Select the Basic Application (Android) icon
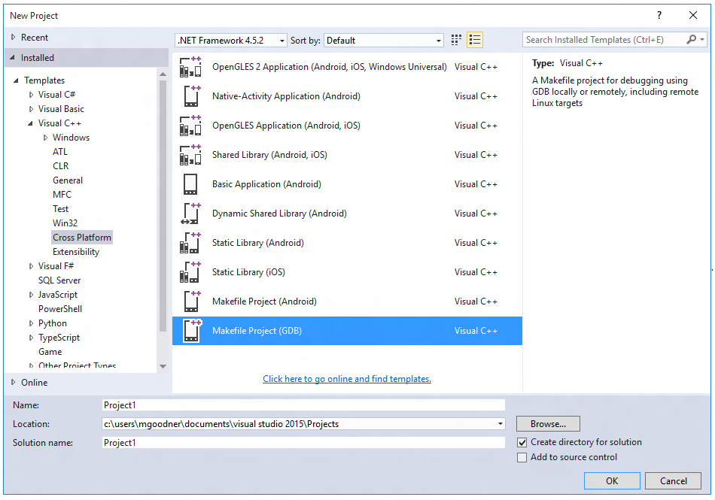Image resolution: width=715 pixels, height=500 pixels. click(x=190, y=184)
